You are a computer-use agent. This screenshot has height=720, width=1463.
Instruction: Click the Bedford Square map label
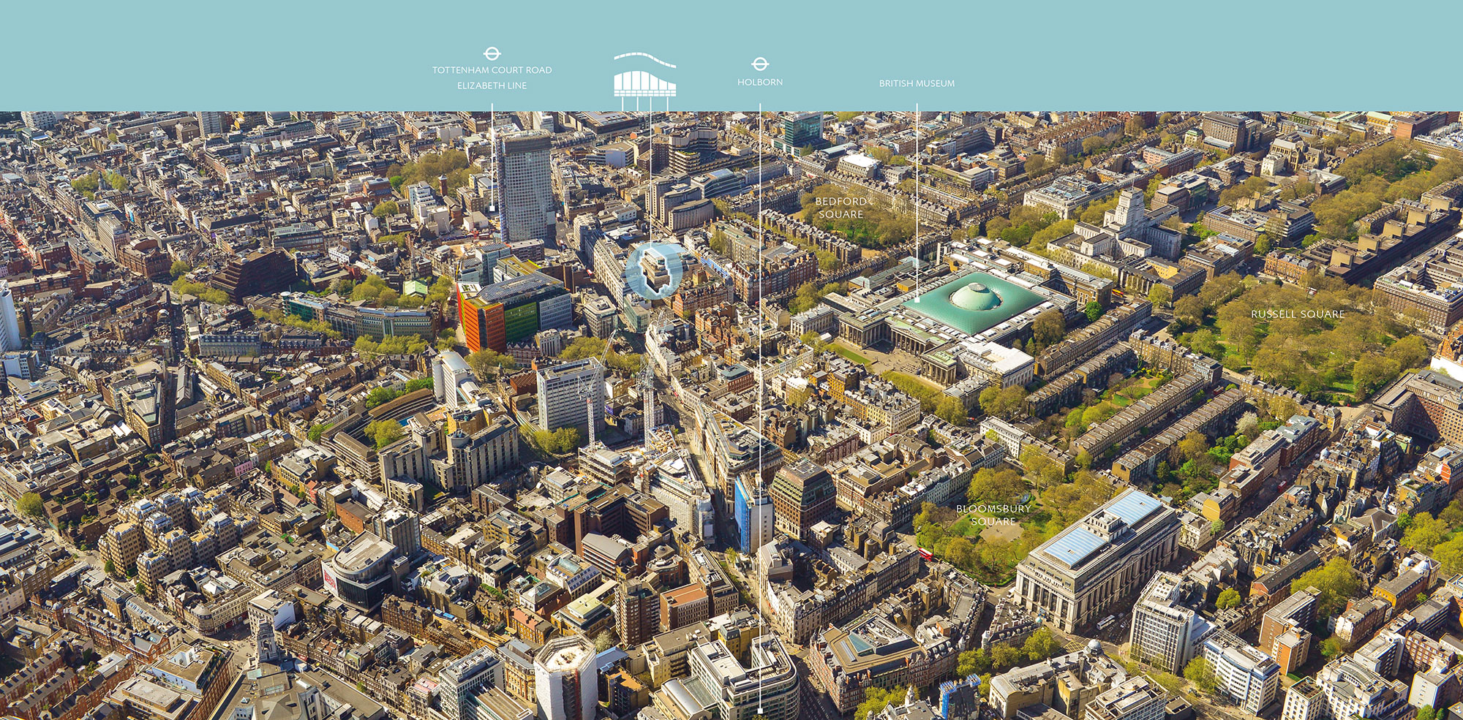(840, 208)
